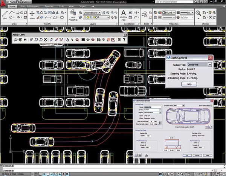Click the circled X icon in AutoTURN toolbar
Image resolution: width=226 pixels, height=176 pixels.
(x=46, y=39)
